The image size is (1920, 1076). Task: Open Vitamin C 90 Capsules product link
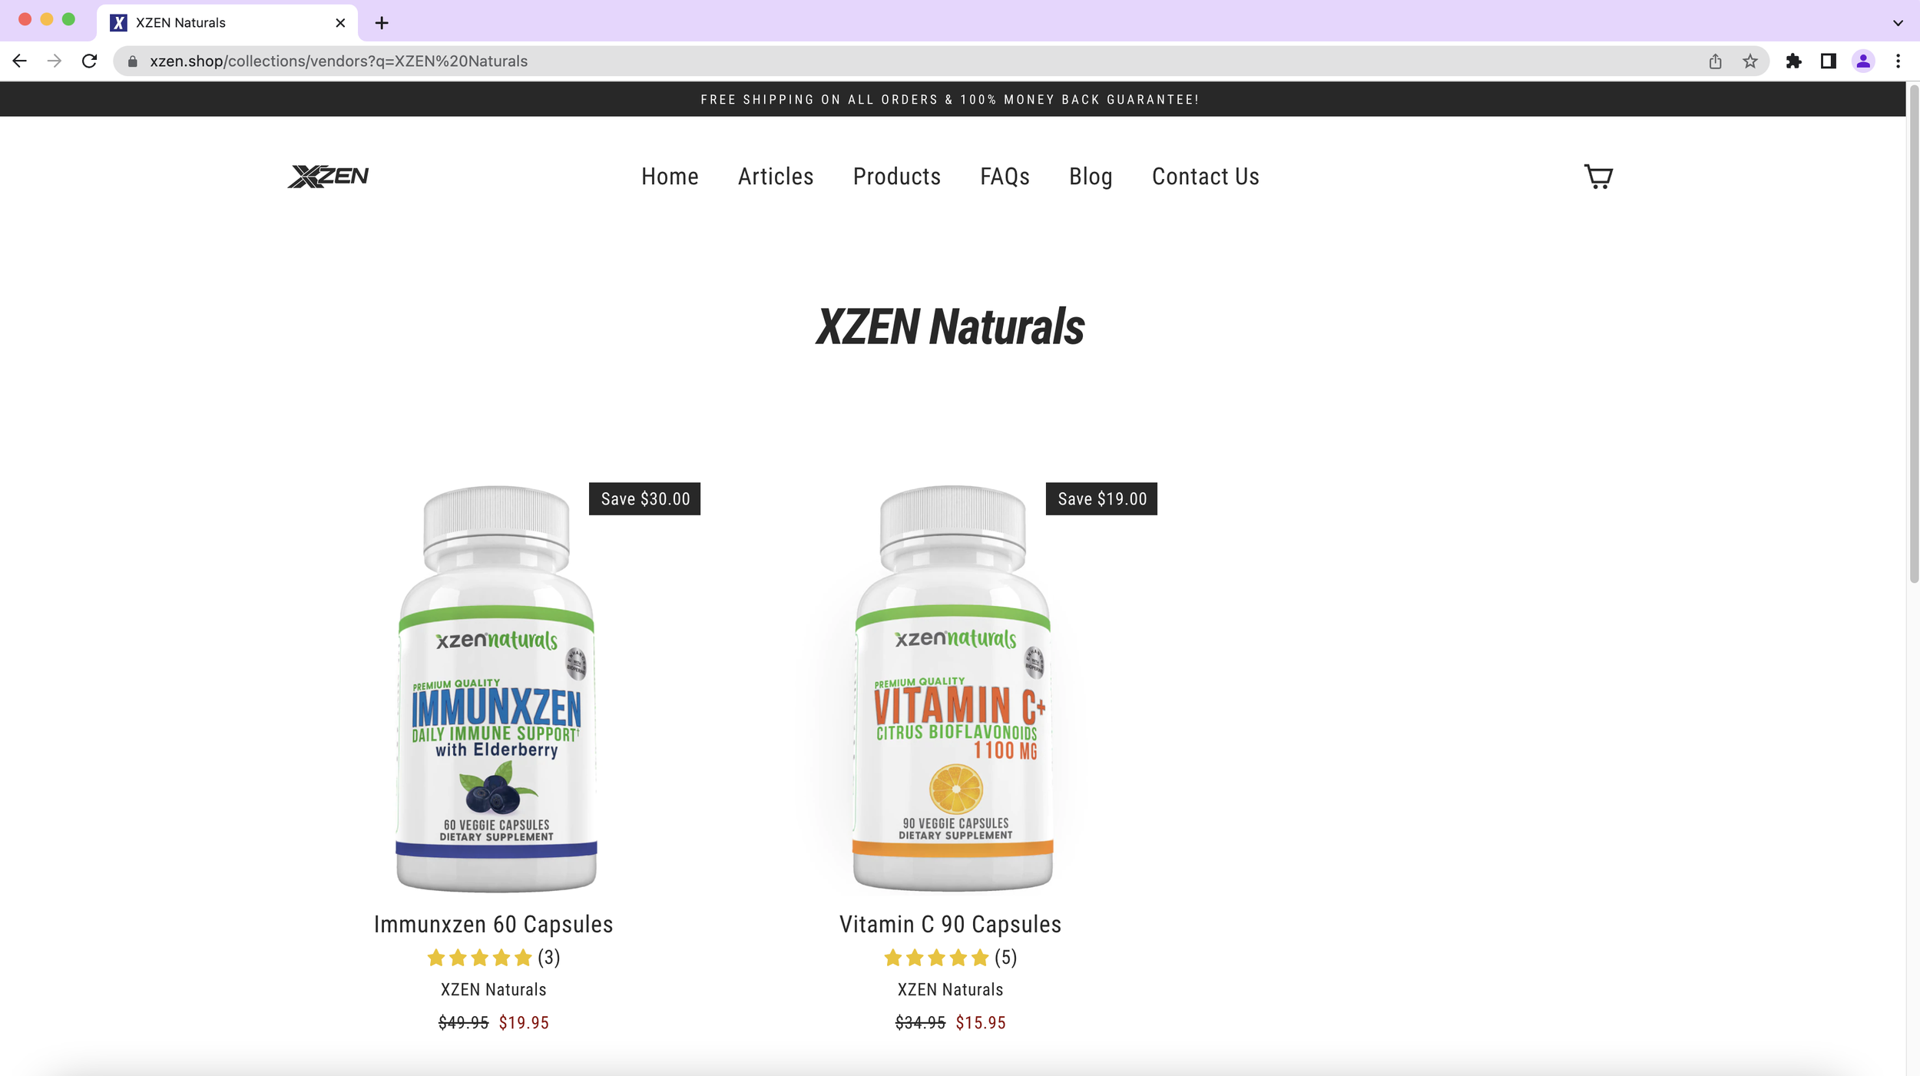tap(950, 924)
